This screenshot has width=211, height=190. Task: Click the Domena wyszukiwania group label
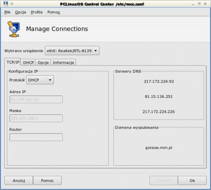(137, 127)
